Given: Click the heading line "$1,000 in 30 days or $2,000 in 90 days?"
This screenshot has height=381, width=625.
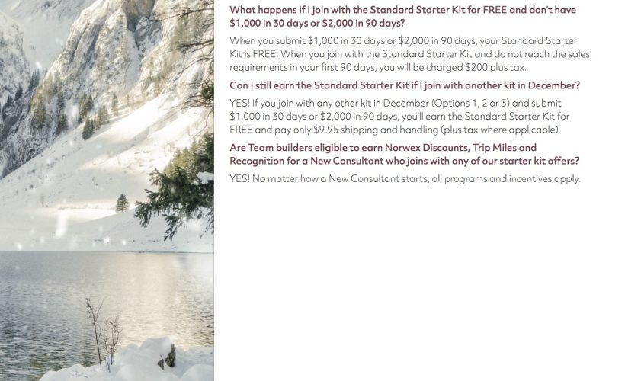Looking at the screenshot, I should coord(317,24).
